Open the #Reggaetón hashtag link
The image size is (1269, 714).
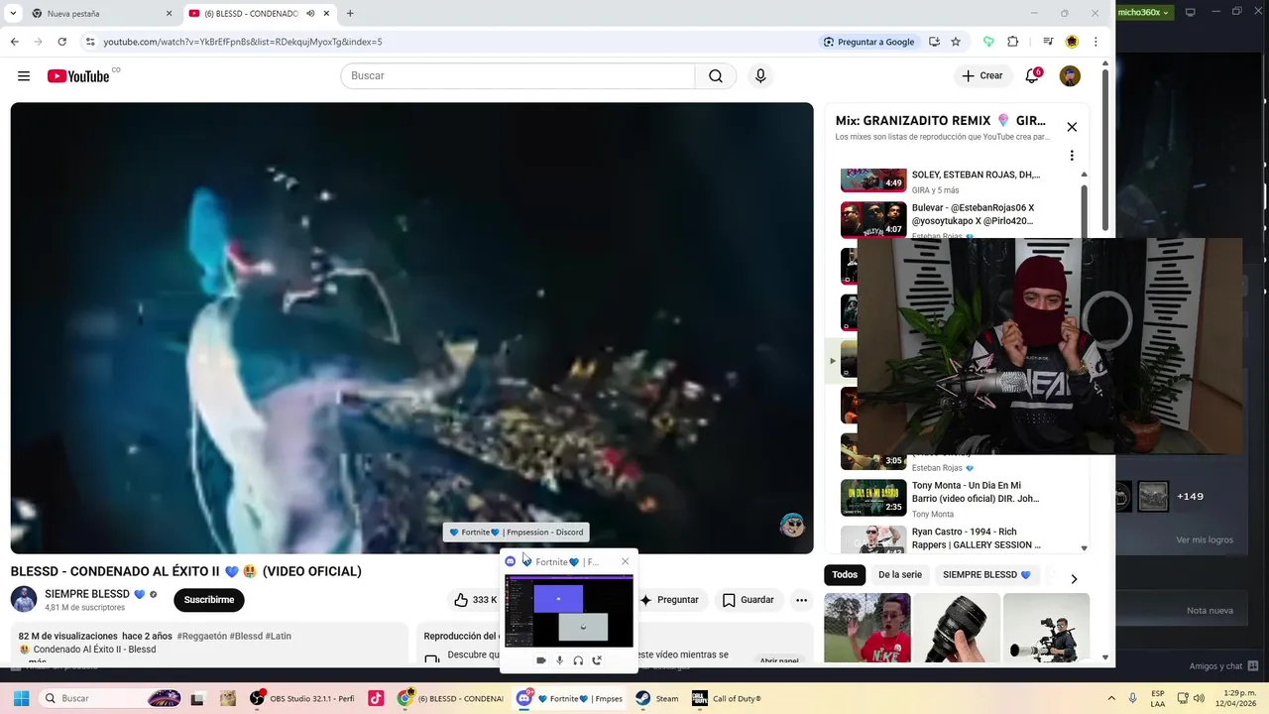pyautogui.click(x=201, y=636)
